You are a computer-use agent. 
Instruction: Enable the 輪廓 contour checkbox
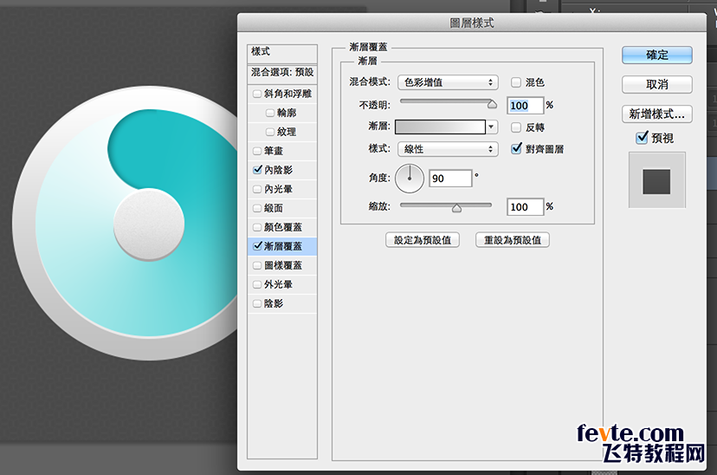click(x=270, y=113)
